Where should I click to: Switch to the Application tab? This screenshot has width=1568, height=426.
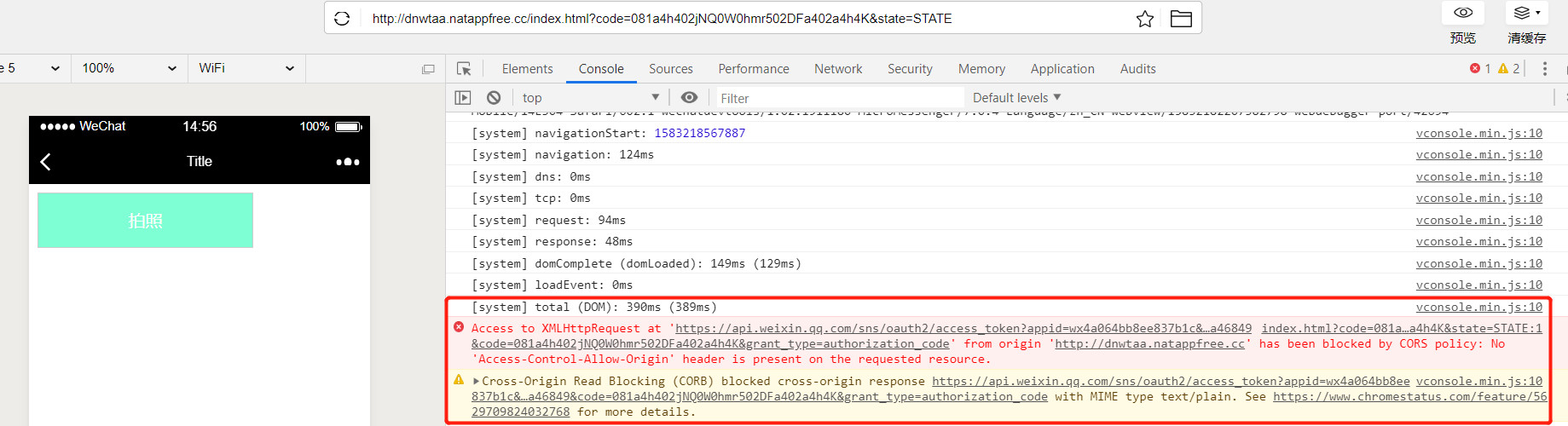click(x=1062, y=69)
